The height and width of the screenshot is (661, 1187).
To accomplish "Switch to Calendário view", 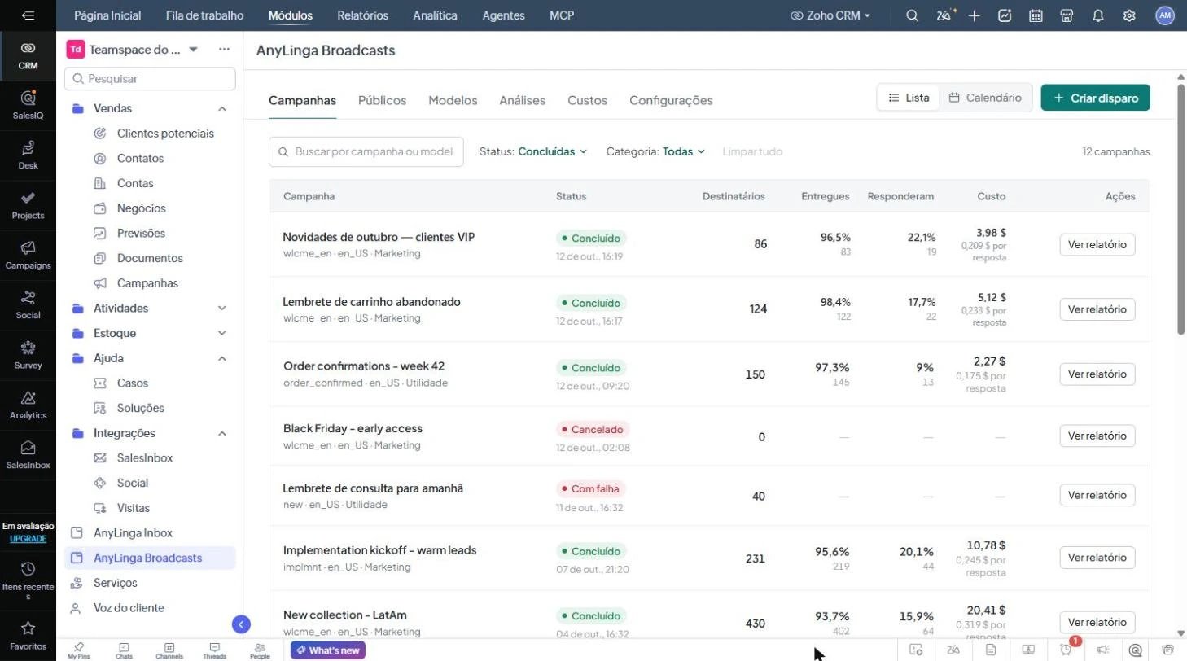I will pyautogui.click(x=985, y=98).
